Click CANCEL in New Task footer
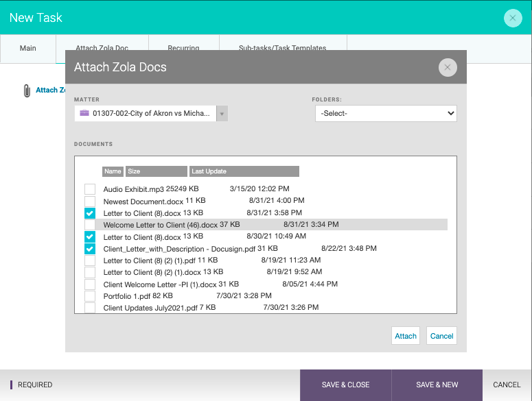 [507, 385]
